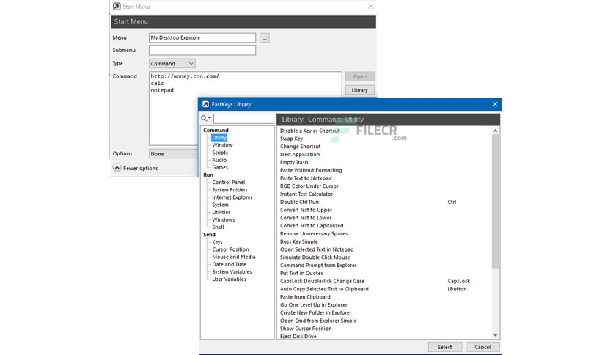Click the FastKeys Library title bar icon
Viewport: 613px width, 355px height.
click(x=205, y=104)
